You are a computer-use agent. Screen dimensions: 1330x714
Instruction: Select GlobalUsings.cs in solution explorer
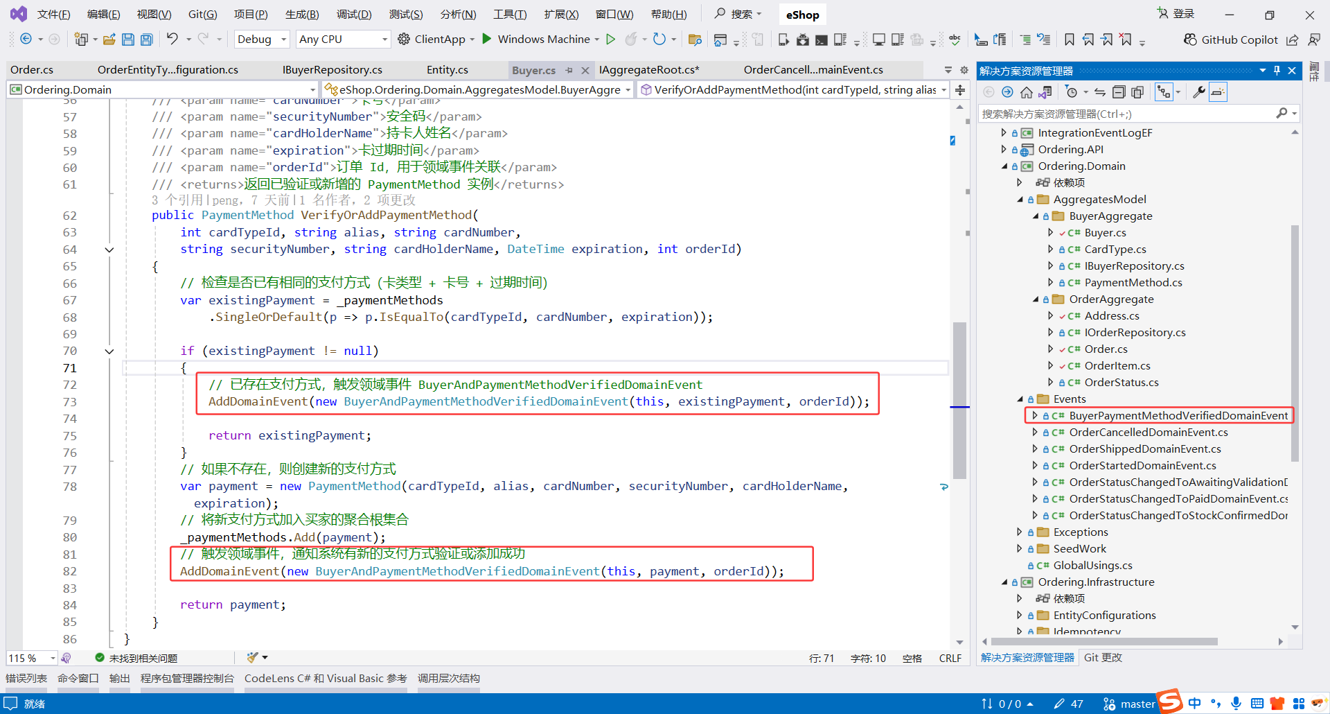point(1093,566)
